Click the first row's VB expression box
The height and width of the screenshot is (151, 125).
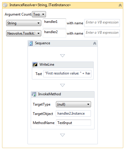pos(102,23)
